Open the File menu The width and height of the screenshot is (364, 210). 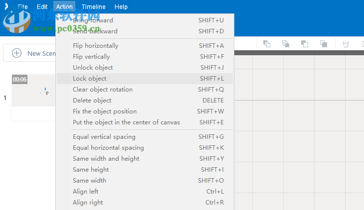pyautogui.click(x=22, y=7)
